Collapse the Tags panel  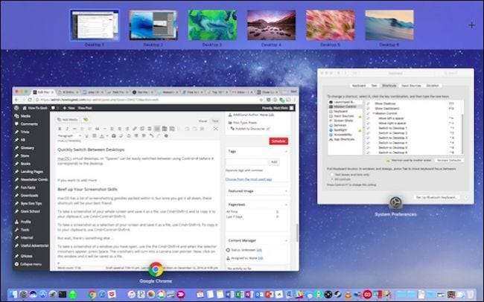[x=286, y=152]
